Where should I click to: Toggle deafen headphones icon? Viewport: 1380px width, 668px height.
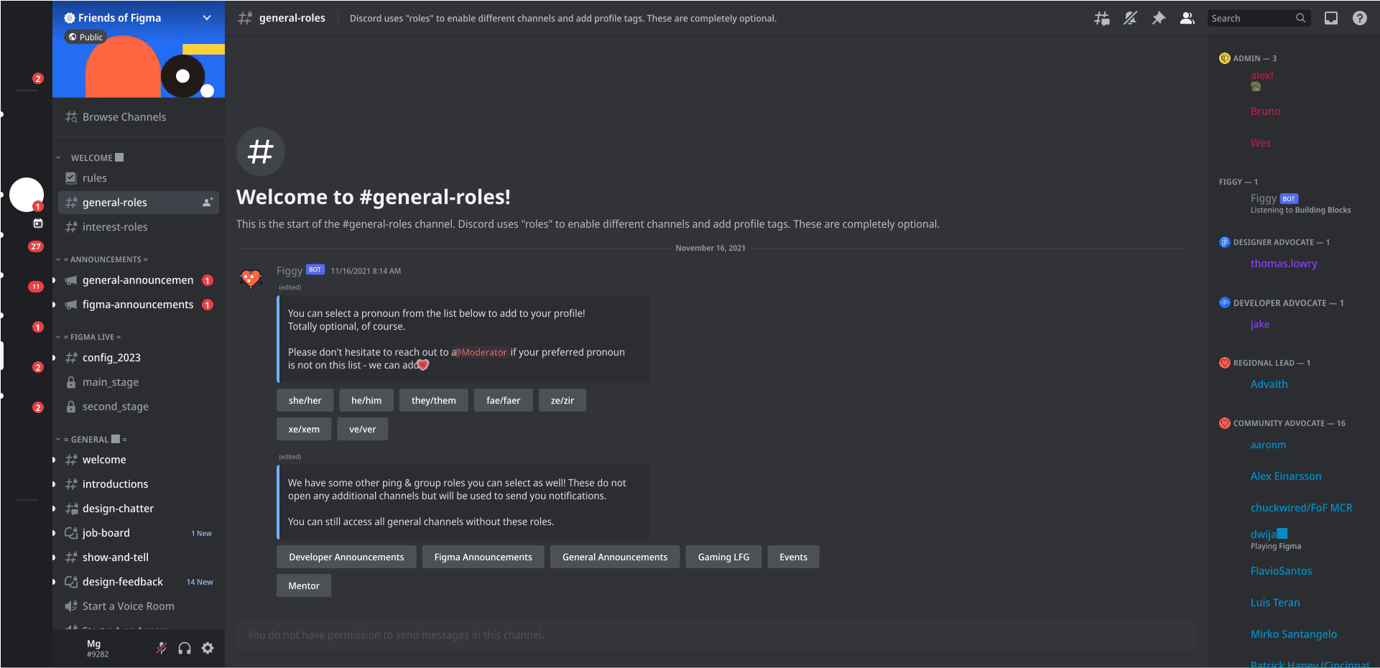click(185, 648)
